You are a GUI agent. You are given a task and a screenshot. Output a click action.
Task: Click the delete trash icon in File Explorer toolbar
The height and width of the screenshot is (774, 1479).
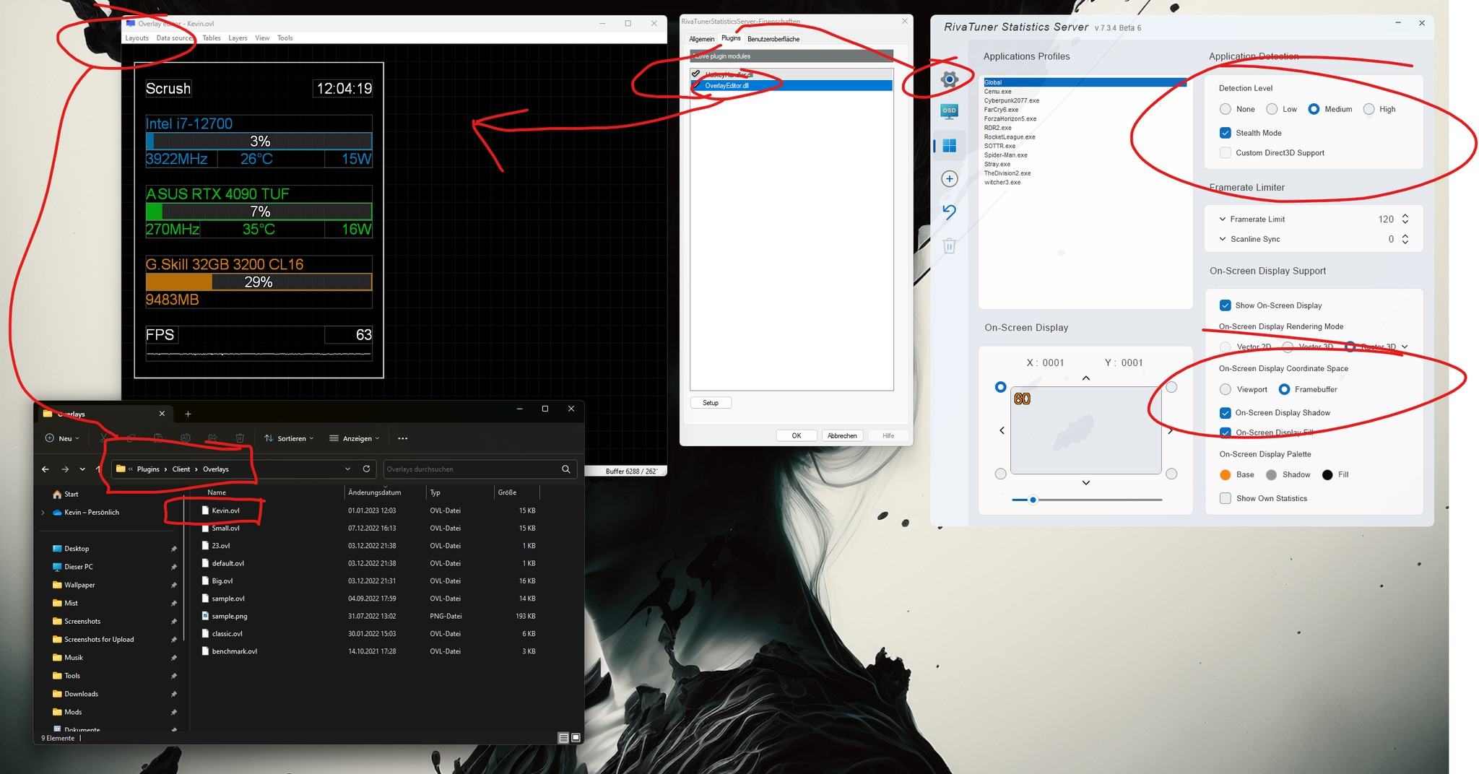point(240,438)
